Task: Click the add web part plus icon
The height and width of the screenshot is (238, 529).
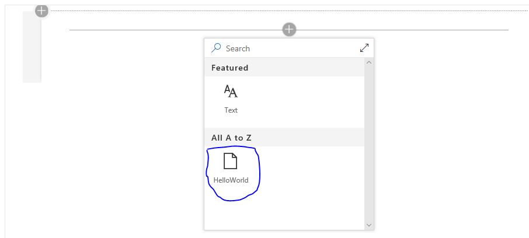Action: 289,29
